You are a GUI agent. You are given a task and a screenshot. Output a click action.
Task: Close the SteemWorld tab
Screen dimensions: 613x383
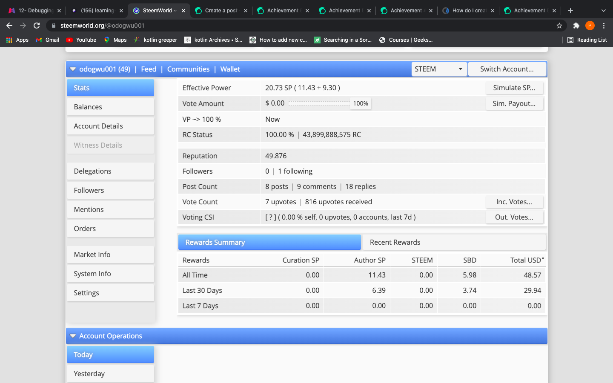tap(183, 11)
